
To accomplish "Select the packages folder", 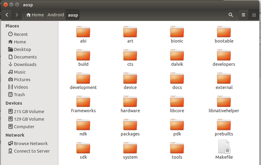I will point(130,128).
